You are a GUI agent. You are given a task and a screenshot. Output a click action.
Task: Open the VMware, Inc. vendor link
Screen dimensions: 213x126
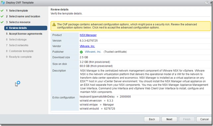point(87,46)
